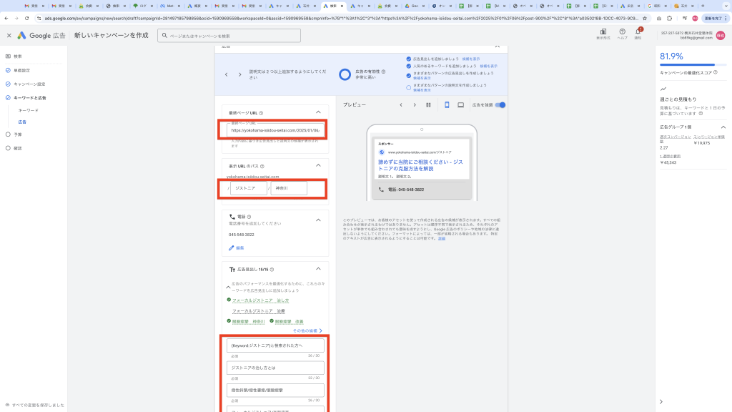
Task: Switch preview to mobile phone view
Action: click(x=447, y=105)
